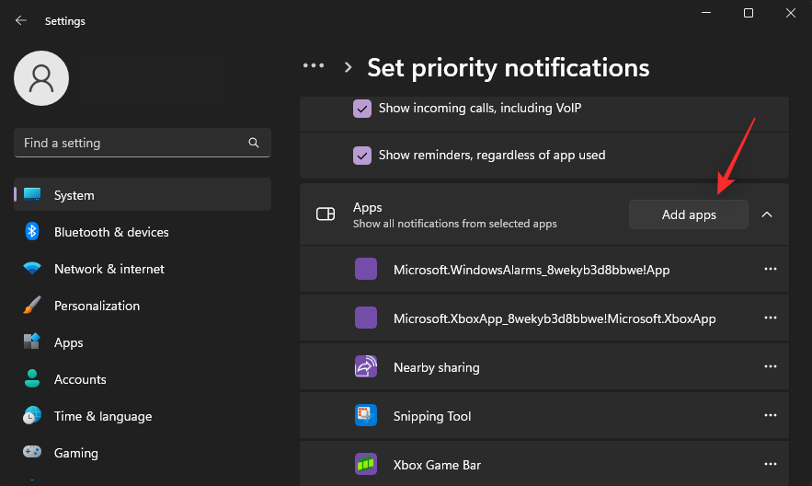
Task: Focus the Find a setting search box
Action: tap(129, 144)
